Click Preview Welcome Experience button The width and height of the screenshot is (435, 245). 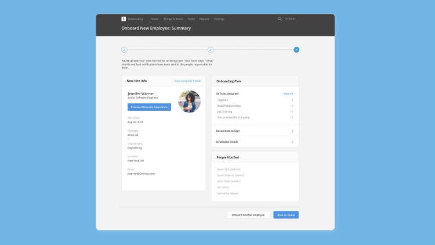(149, 107)
